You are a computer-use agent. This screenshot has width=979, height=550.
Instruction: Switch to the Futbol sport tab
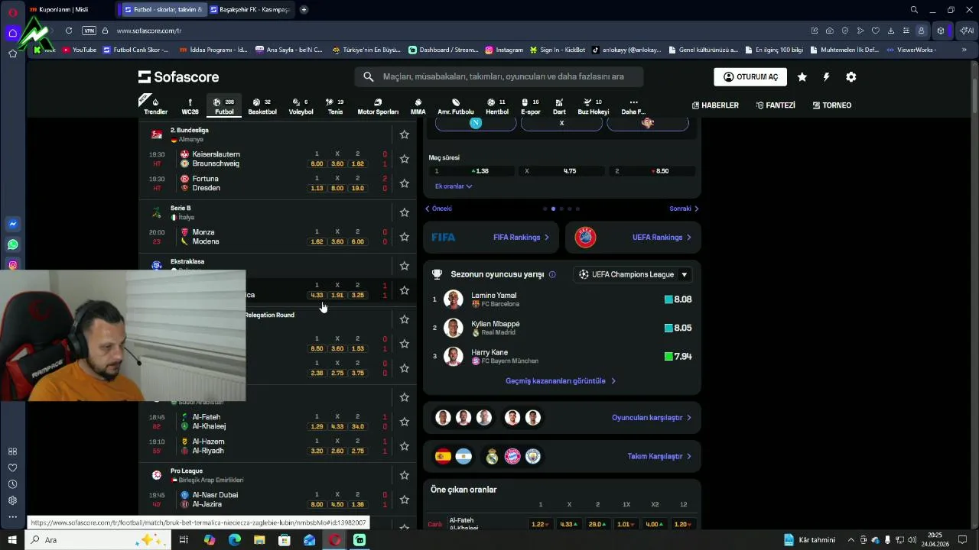point(224,106)
